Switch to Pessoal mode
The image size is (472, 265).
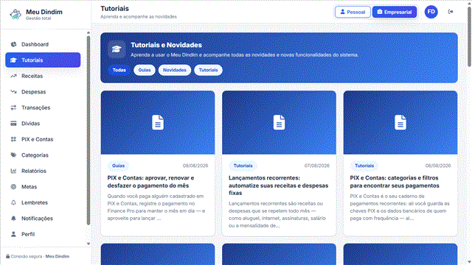click(x=353, y=12)
